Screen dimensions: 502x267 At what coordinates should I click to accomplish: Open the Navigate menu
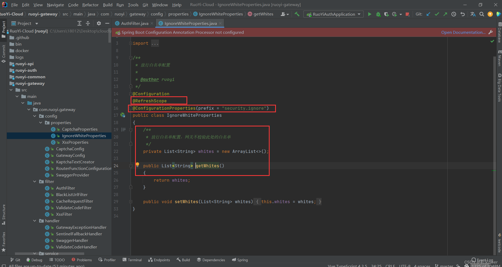coord(55,5)
